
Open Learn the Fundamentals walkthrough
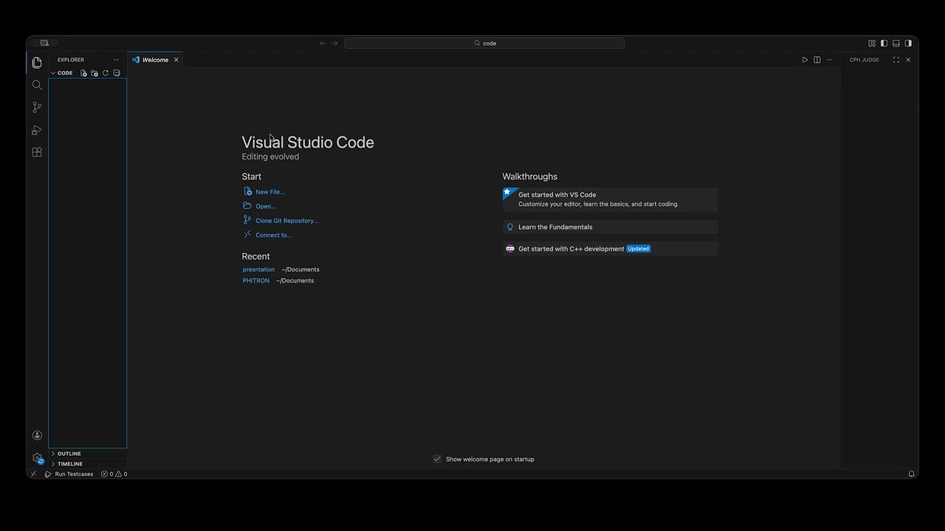[611, 227]
